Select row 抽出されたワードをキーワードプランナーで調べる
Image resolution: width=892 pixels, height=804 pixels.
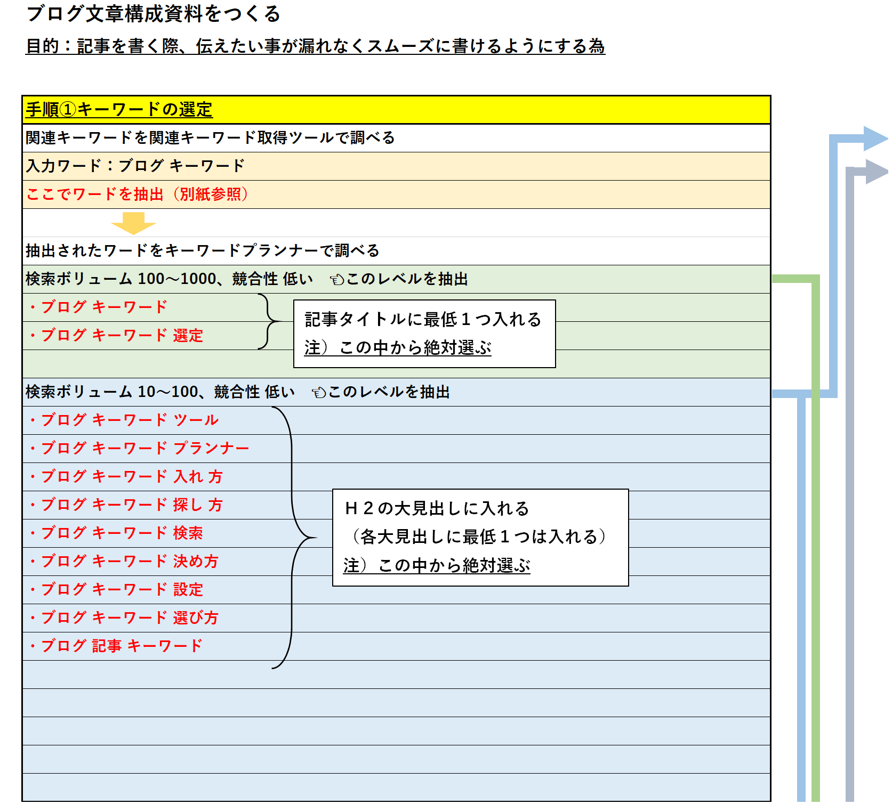coord(396,251)
